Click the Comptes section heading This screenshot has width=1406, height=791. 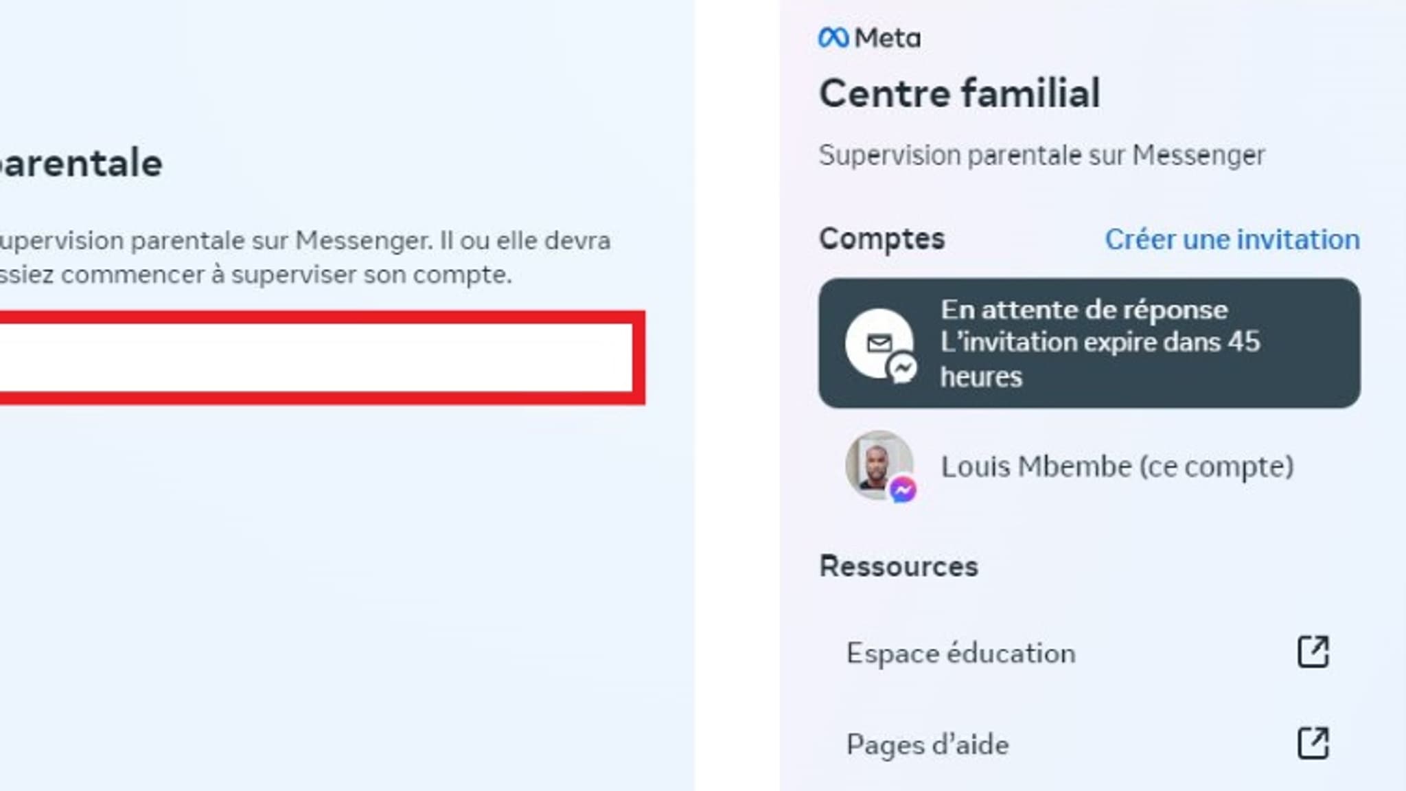point(882,239)
